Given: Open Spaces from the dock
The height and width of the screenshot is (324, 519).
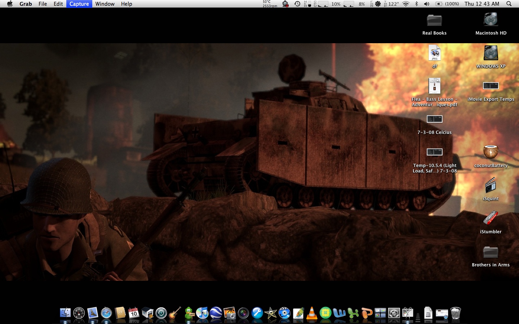Looking at the screenshot, I should [x=380, y=313].
